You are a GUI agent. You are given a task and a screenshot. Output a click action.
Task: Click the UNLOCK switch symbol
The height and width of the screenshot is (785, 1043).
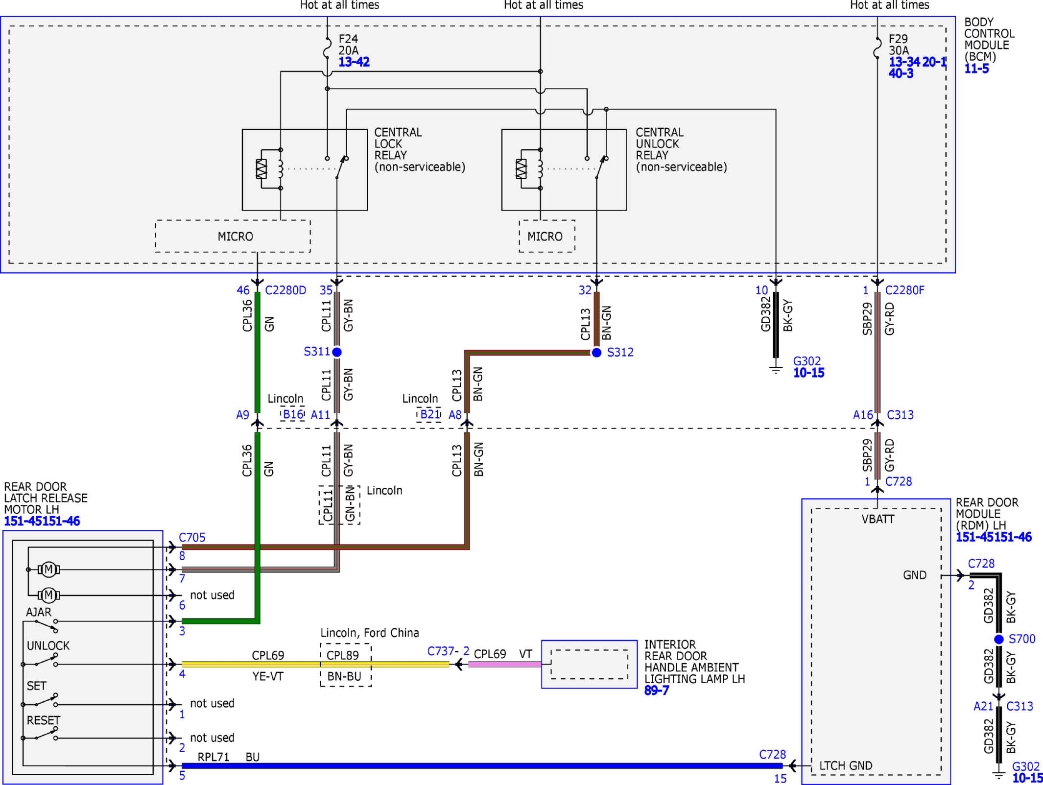46,660
